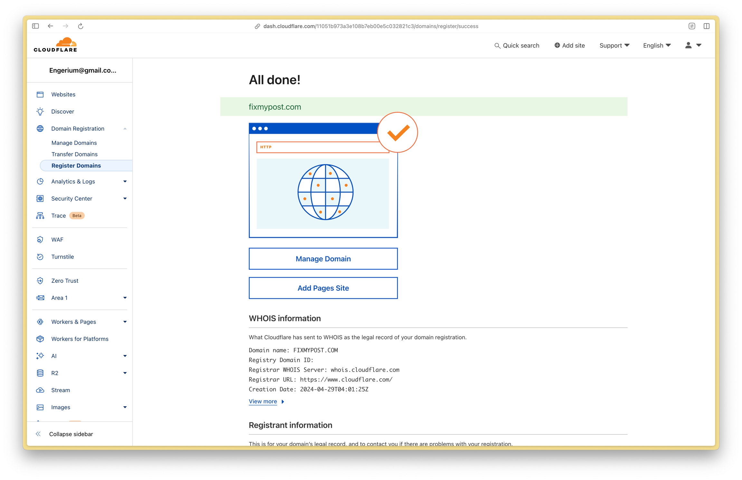Screen dimensions: 742x480
Task: Select Register Domains in sidebar
Action: (x=86, y=166)
